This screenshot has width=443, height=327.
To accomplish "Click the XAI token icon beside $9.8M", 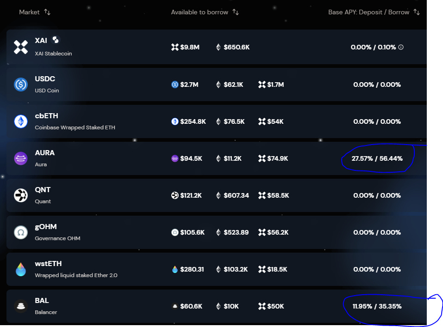I will 175,47.
